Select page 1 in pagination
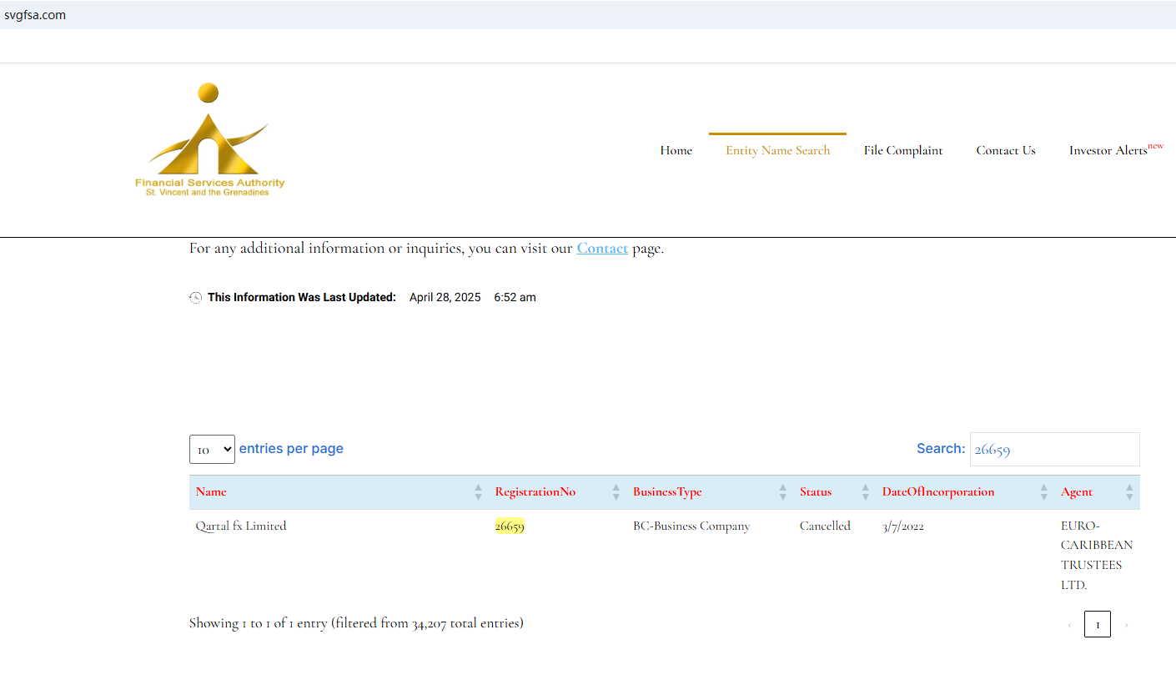Image resolution: width=1176 pixels, height=695 pixels. [1097, 625]
